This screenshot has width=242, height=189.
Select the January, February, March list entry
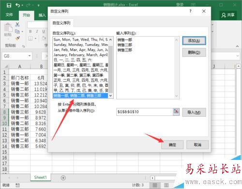click(x=80, y=55)
